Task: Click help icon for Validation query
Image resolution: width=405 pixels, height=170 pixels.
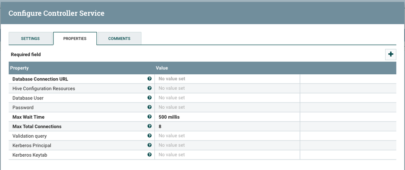Action: coord(150,136)
